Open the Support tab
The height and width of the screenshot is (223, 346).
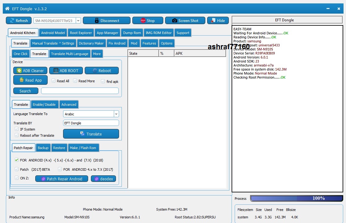(183, 33)
